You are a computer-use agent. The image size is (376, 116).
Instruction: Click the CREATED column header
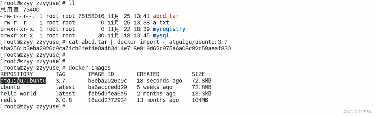coord(148,74)
